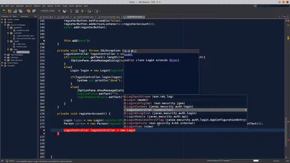Select LoginController.java in project tree
Viewport: 290px width, 163px height.
25,36
